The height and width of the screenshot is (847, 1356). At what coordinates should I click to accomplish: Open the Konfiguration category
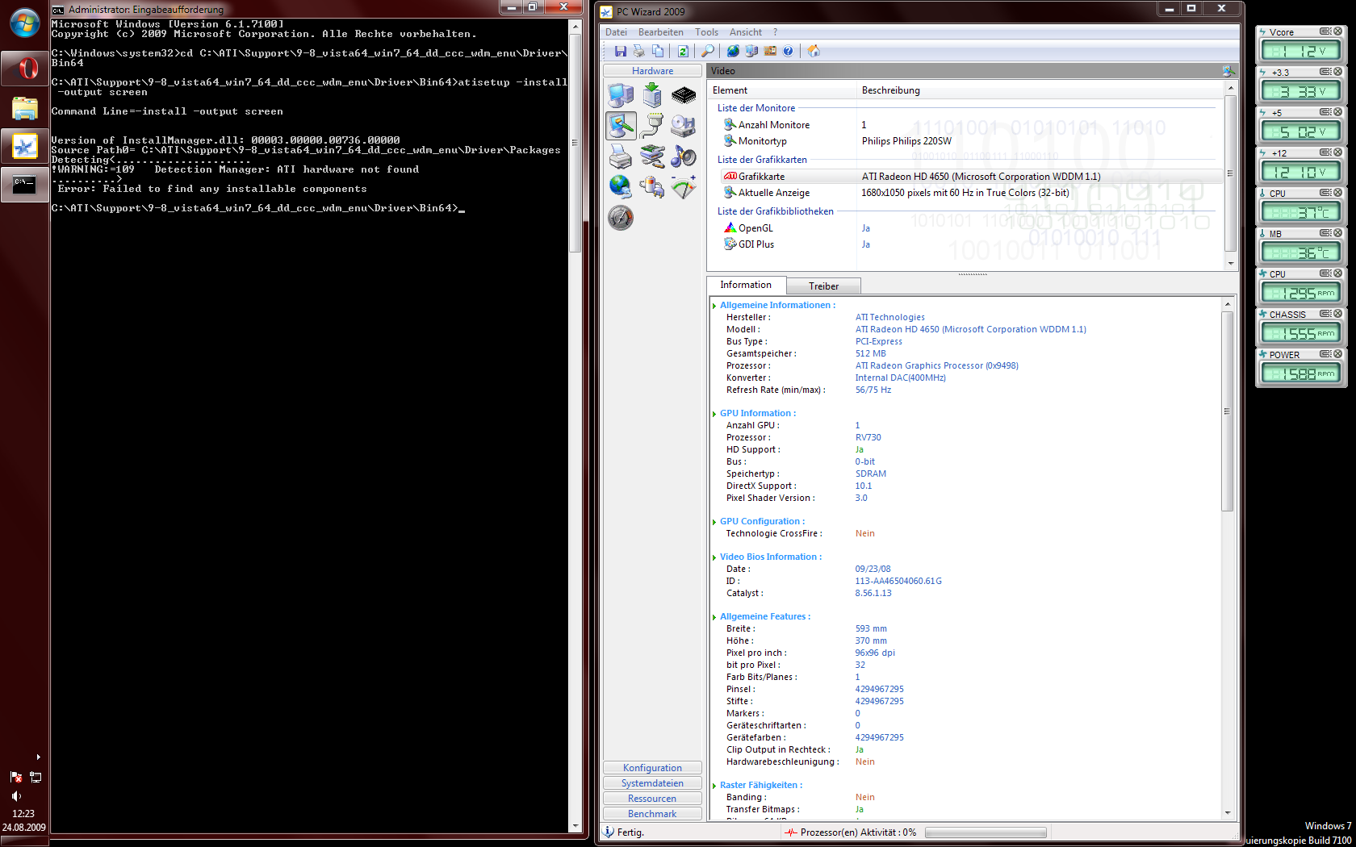(x=652, y=768)
